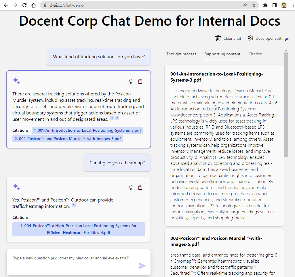This screenshot has width=295, height=277.
Task: Click the lock icon in address bar
Action: (45, 5)
